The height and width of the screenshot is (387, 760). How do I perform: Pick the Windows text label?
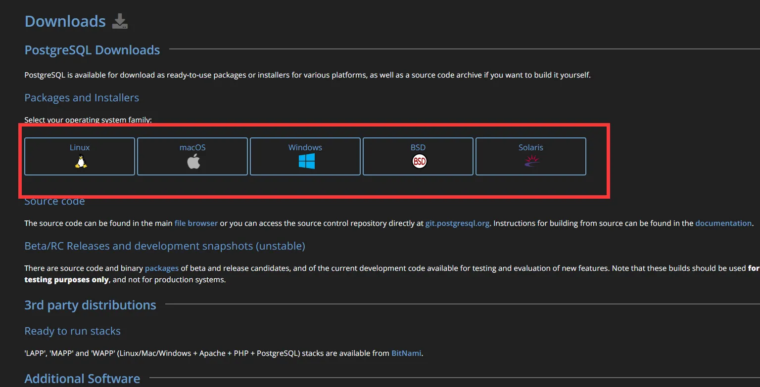(305, 147)
